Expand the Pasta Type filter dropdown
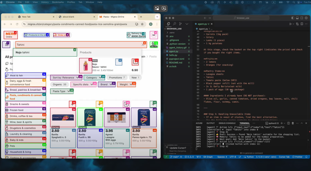311x171 pixels. (62, 91)
